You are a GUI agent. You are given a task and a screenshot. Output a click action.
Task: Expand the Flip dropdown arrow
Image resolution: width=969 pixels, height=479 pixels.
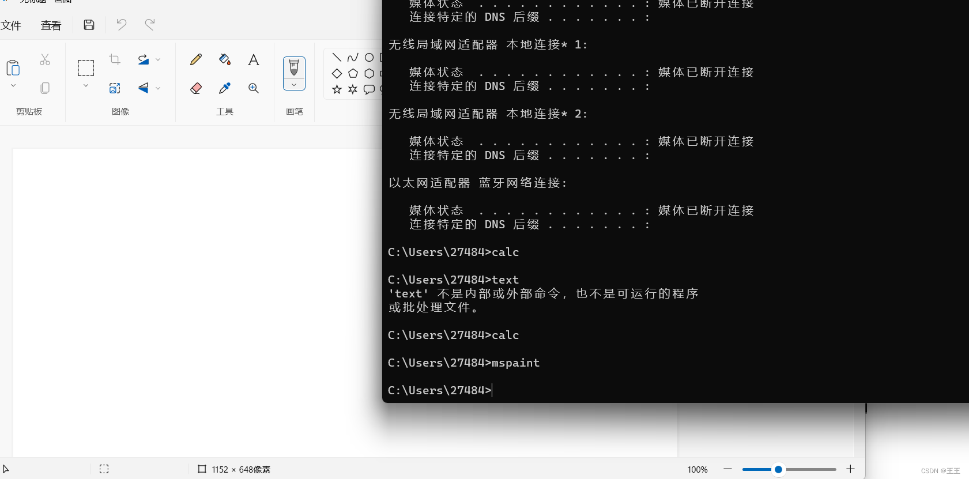click(x=158, y=88)
